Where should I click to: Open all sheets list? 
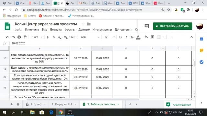click(18, 104)
